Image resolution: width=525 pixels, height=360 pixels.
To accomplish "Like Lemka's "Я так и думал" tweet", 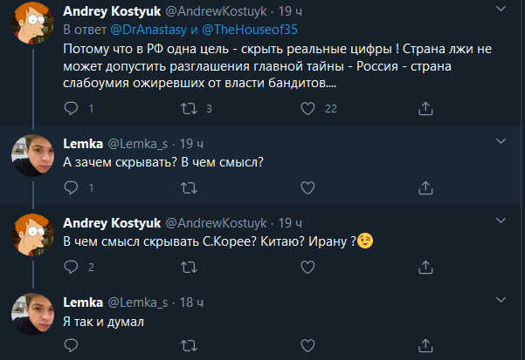I will point(307,348).
